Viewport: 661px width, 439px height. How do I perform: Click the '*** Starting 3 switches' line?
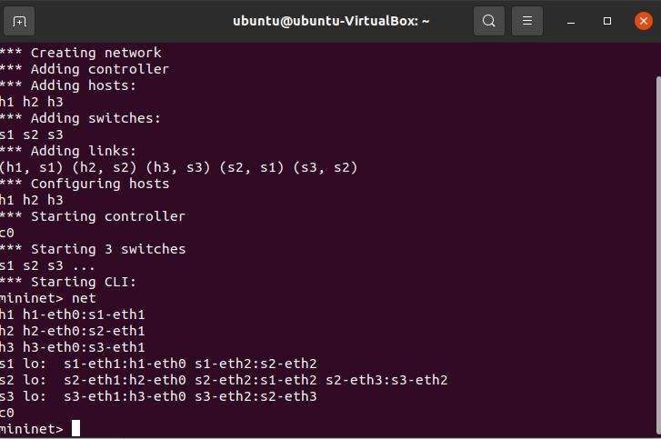click(93, 249)
